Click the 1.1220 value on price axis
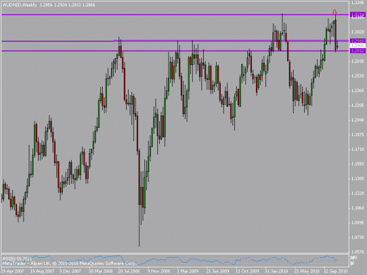Viewport: 367px width, 275px height. coord(358,193)
